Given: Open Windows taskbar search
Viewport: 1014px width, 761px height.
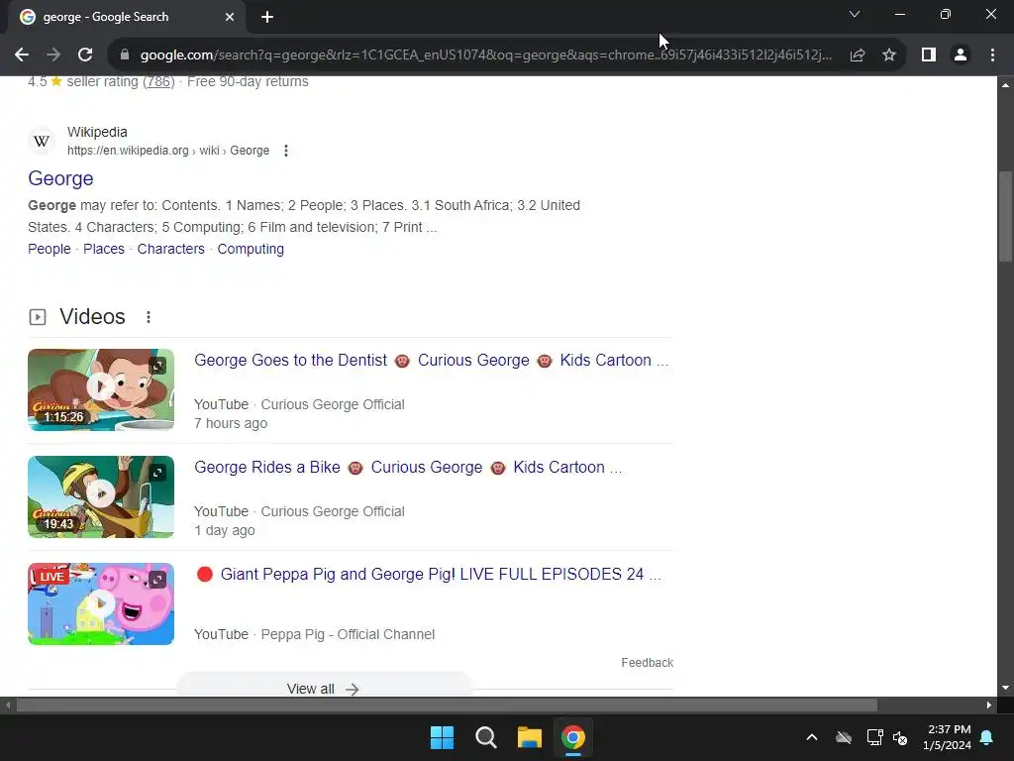Looking at the screenshot, I should click(x=485, y=737).
